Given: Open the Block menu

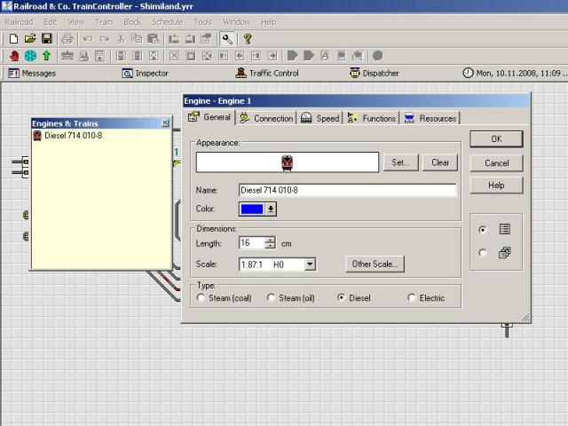Looking at the screenshot, I should tap(132, 22).
